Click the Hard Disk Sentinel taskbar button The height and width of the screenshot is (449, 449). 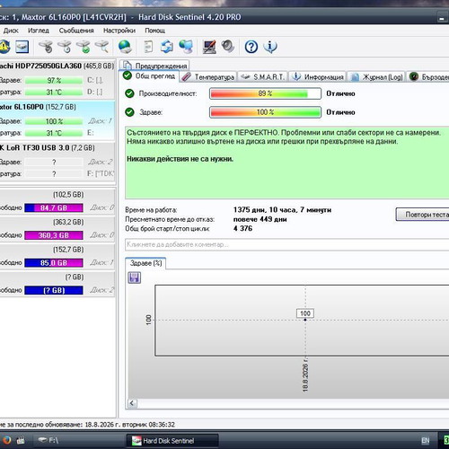172,441
